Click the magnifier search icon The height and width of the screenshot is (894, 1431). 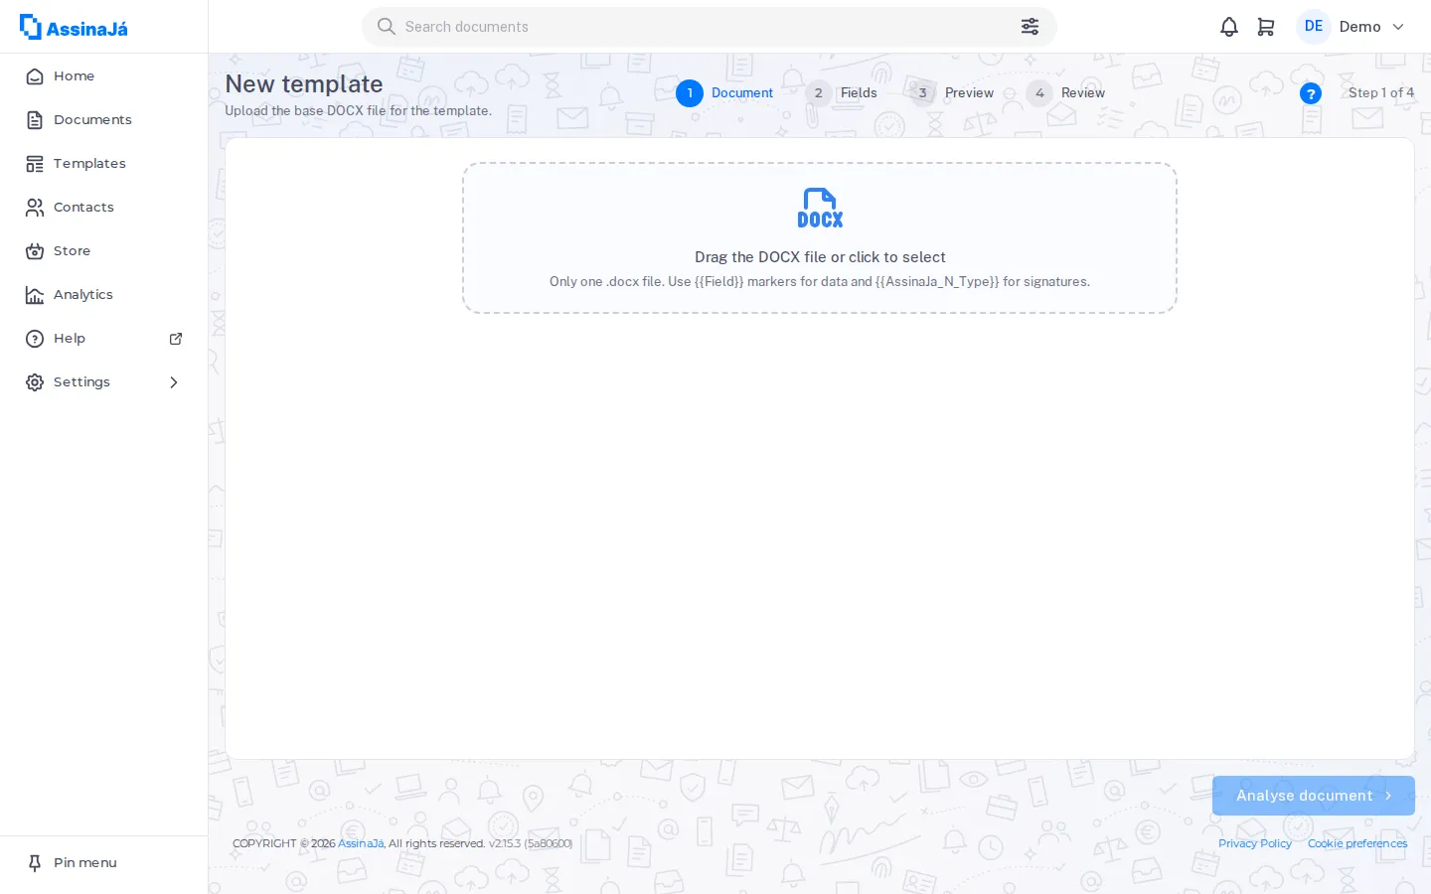coord(387,27)
